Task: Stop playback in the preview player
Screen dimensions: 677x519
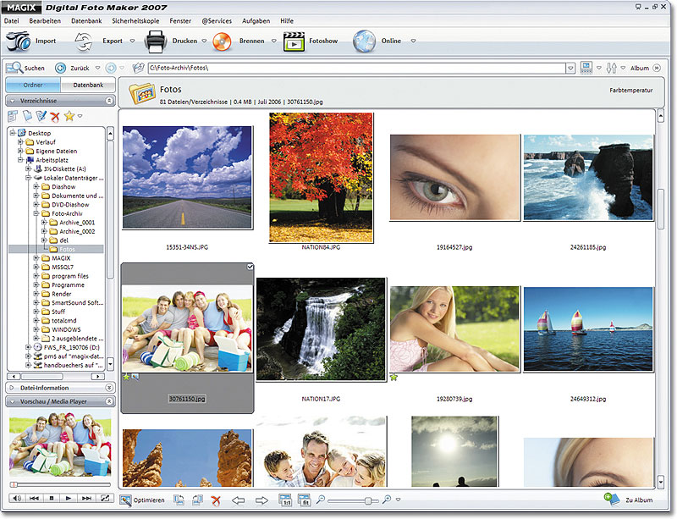Action: tap(52, 498)
